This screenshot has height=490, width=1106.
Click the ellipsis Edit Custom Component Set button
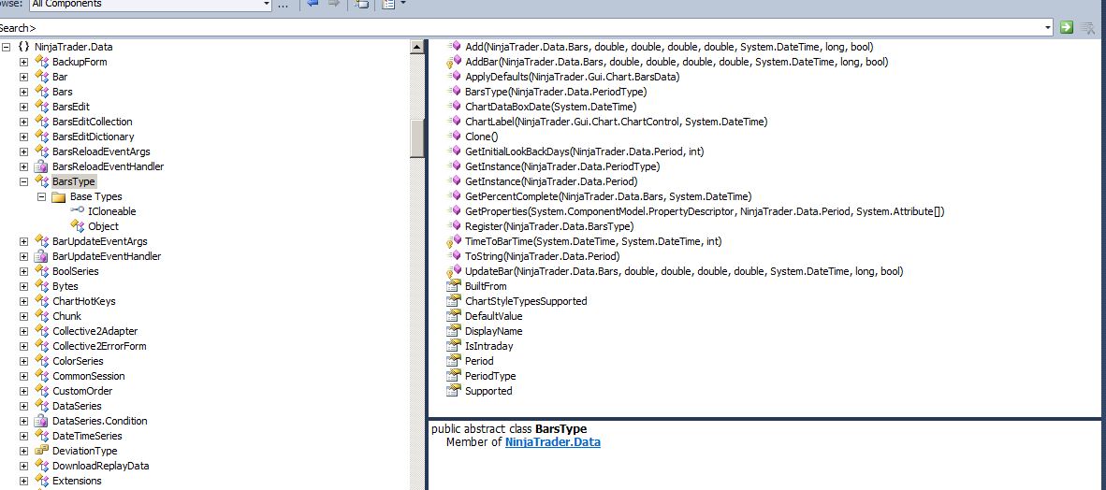(x=283, y=5)
